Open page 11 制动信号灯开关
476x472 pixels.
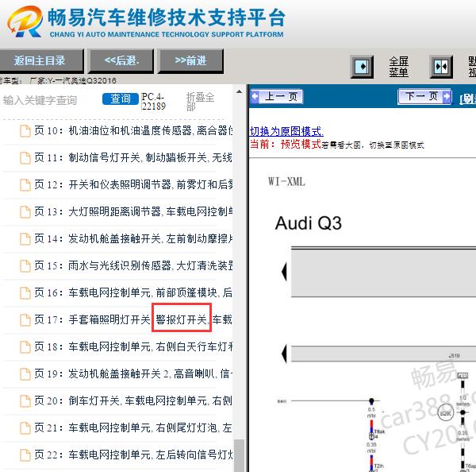(133, 158)
